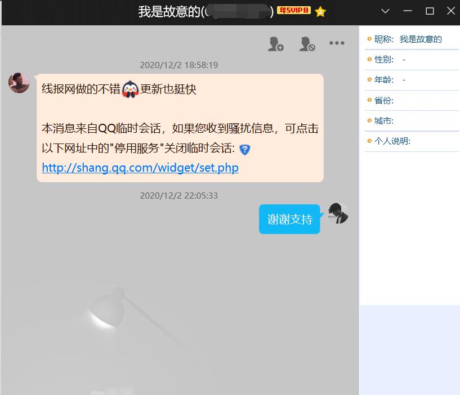Viewport: 460px width, 395px height.
Task: Click the orange dot beside 个人说明
Action: [x=368, y=141]
